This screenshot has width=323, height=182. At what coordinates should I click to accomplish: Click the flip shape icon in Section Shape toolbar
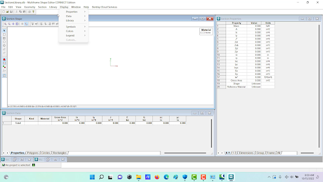[33, 24]
